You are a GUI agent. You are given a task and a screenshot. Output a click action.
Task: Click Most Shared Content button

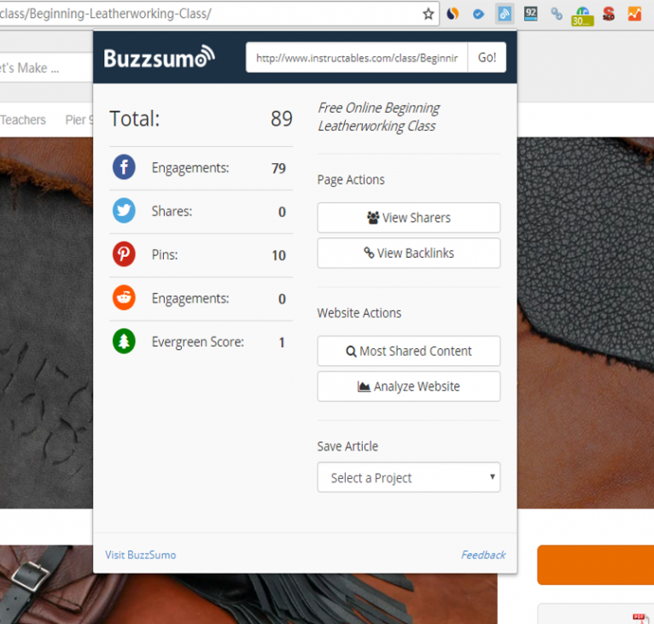[x=408, y=351]
